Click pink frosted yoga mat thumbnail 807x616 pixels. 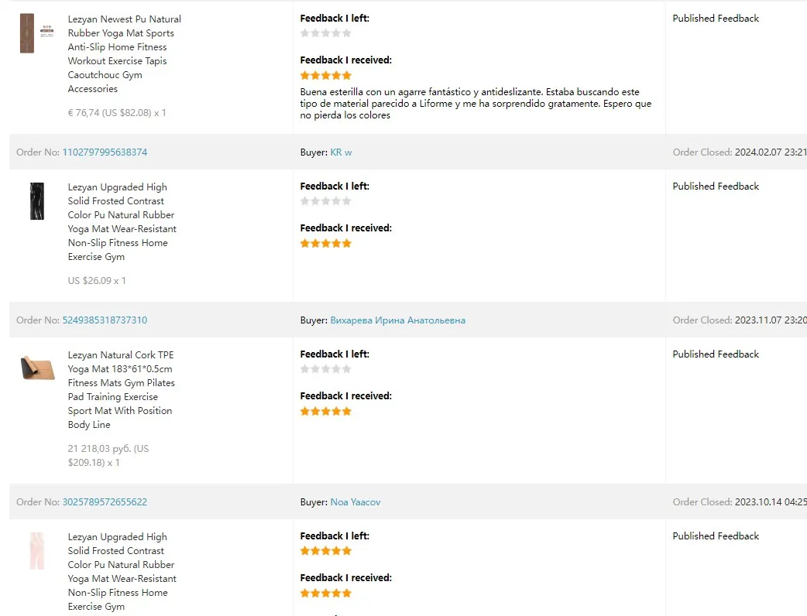(x=37, y=551)
